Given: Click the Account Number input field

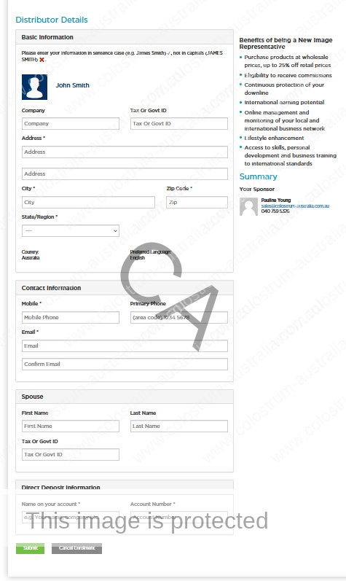Looking at the screenshot, I should (178, 518).
